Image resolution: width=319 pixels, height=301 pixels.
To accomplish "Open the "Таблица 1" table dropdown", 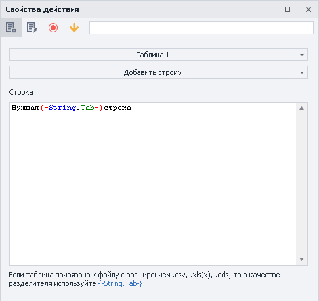I will point(158,55).
